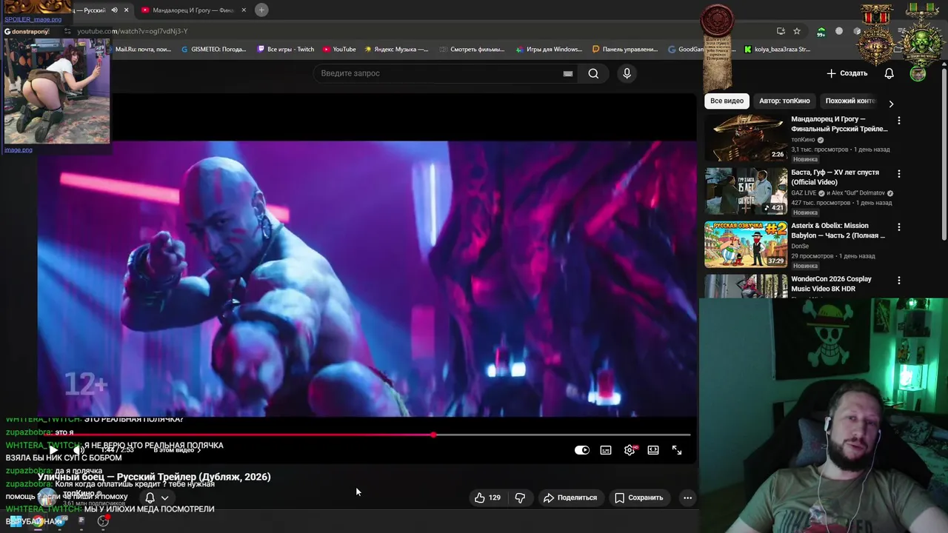The image size is (948, 533).
Task: Open the 99+ green extension icon
Action: 821,32
